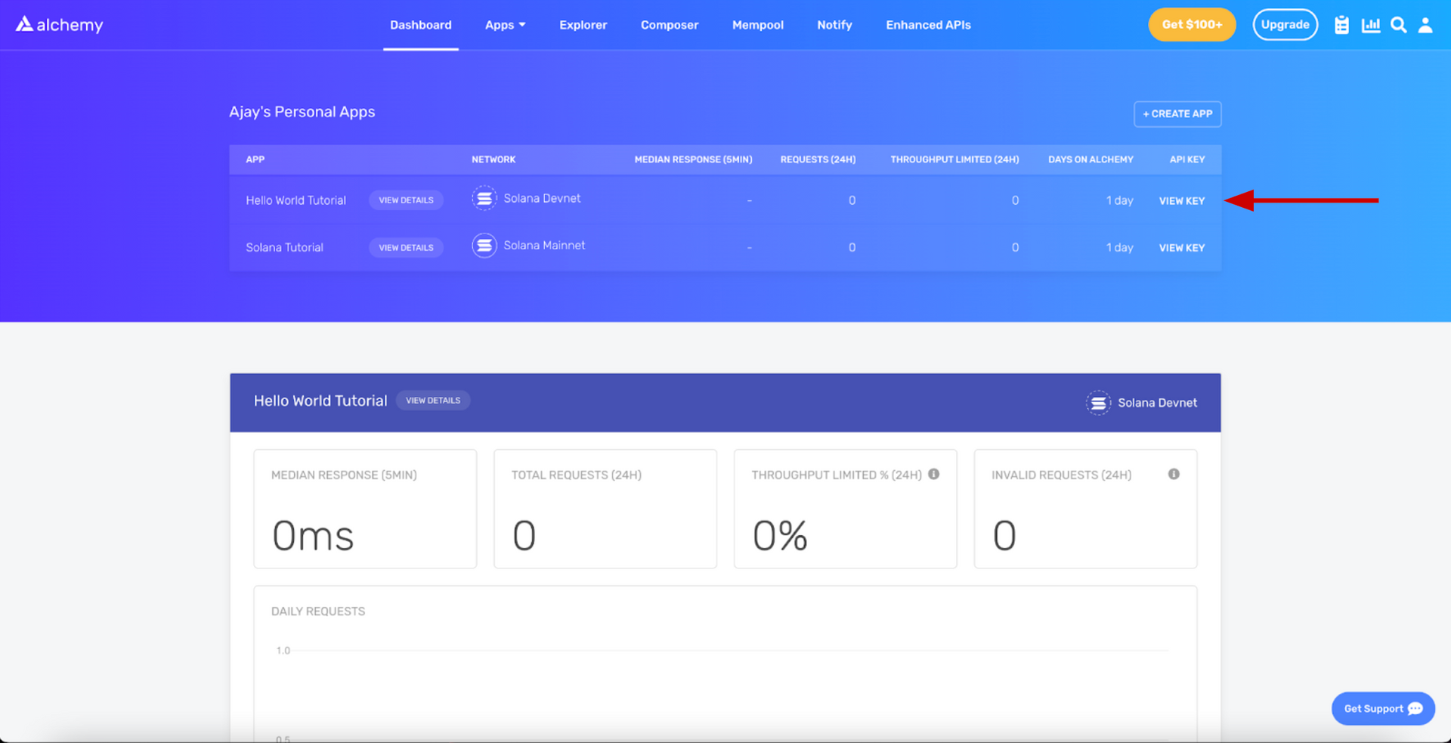
Task: Open the Get Support chat button
Action: click(1383, 709)
